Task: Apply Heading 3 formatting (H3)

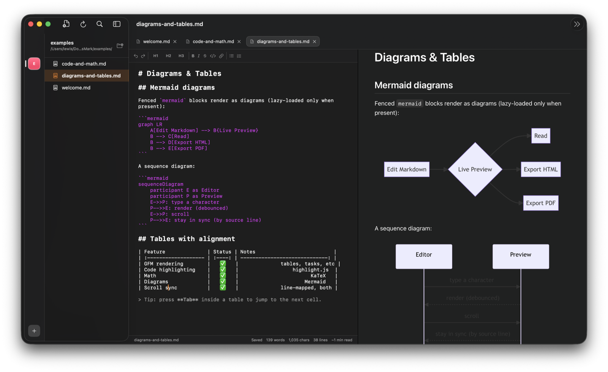Action: (181, 56)
